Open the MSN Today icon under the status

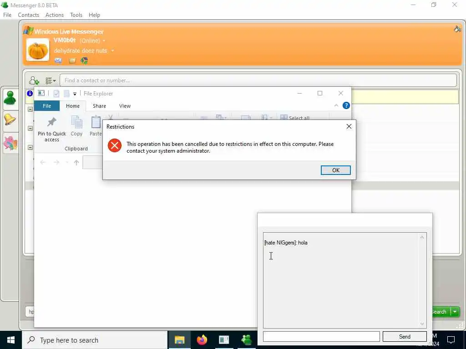coord(84,61)
